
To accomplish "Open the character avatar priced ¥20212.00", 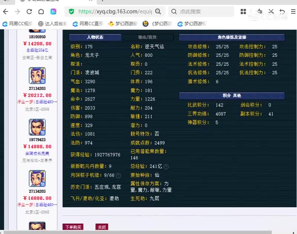I will point(37,76).
